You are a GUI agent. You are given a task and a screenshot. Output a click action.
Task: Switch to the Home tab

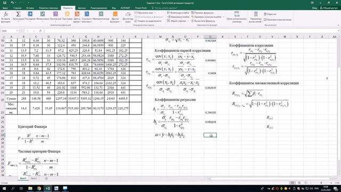(x=17, y=8)
